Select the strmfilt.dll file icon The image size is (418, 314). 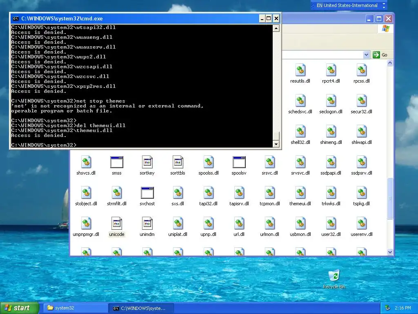pyautogui.click(x=116, y=193)
